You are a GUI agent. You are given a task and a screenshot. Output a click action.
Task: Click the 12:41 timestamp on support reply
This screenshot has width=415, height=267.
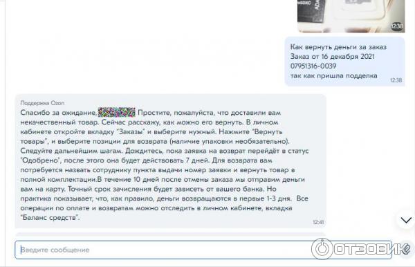click(x=318, y=222)
